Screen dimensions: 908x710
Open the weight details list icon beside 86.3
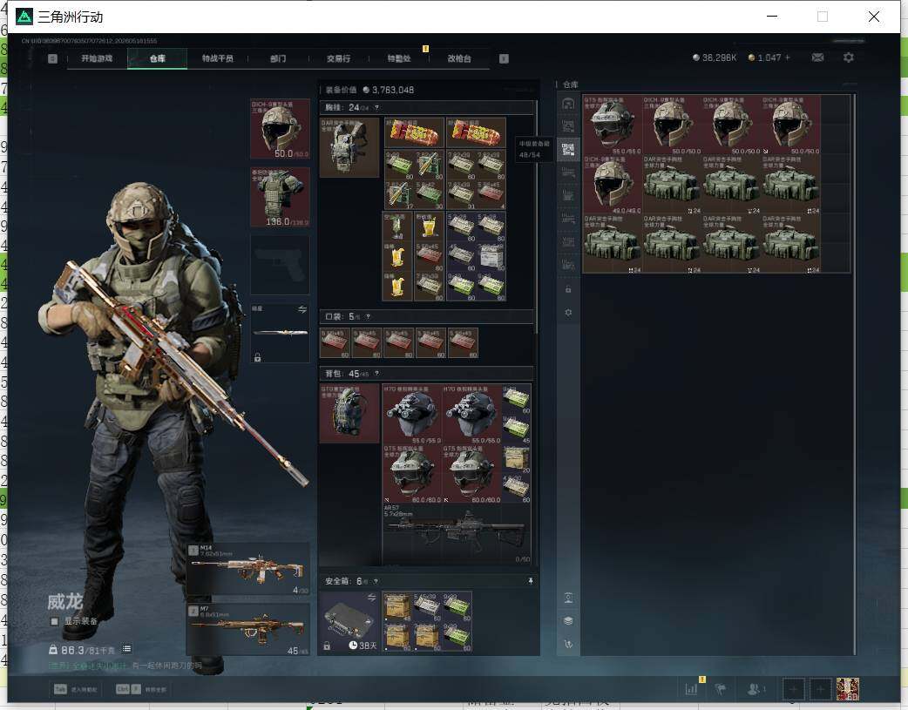127,649
